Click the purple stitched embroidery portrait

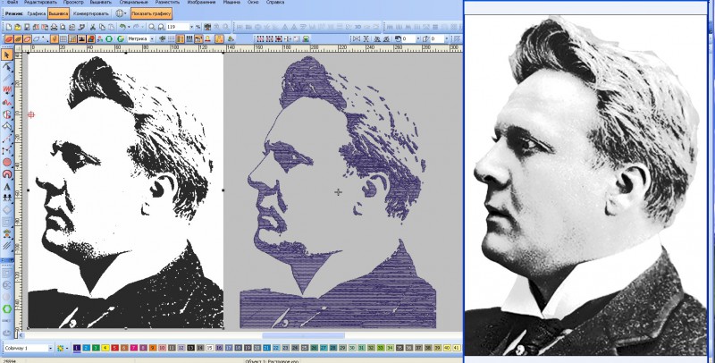click(x=338, y=191)
